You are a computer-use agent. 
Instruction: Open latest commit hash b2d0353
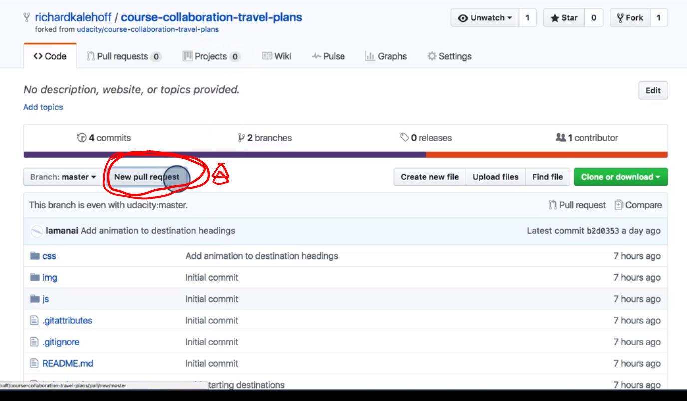[603, 231]
